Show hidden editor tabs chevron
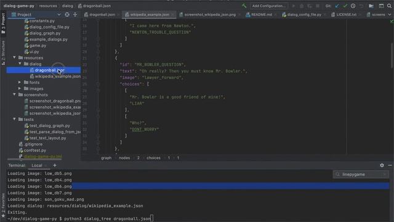This screenshot has height=222, width=394. (390, 15)
